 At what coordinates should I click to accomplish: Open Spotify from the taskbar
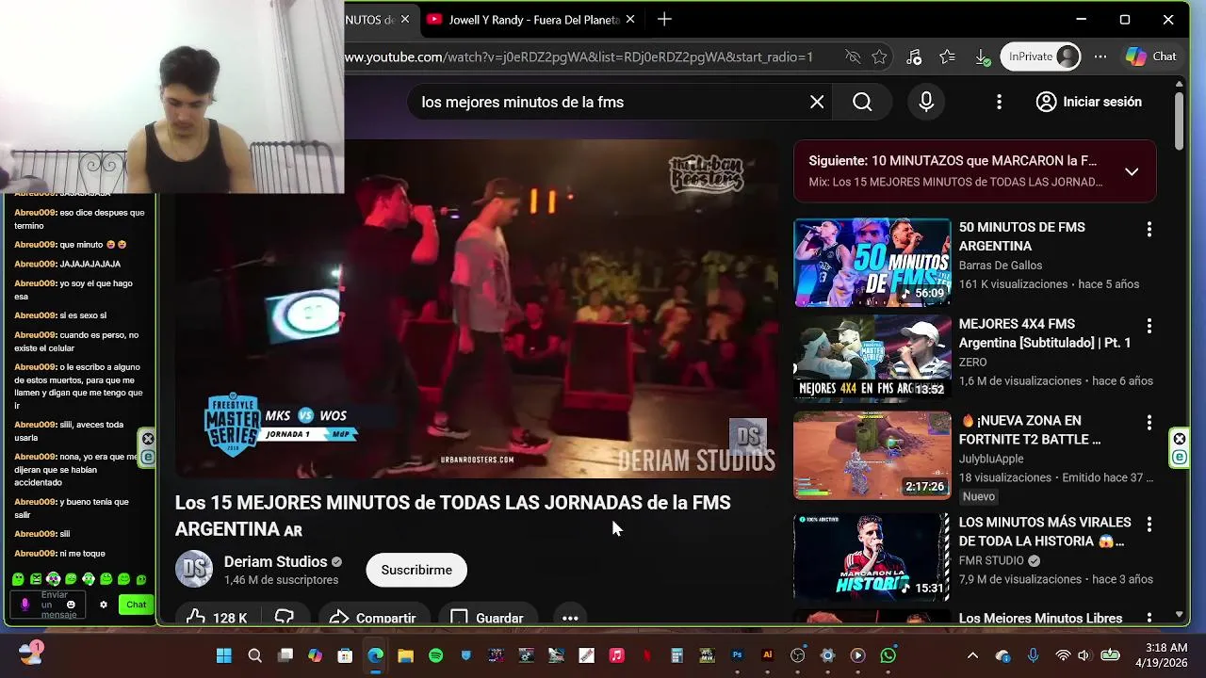(435, 655)
